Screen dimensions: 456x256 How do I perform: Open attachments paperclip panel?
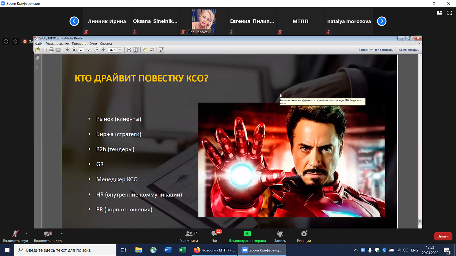pos(37,66)
